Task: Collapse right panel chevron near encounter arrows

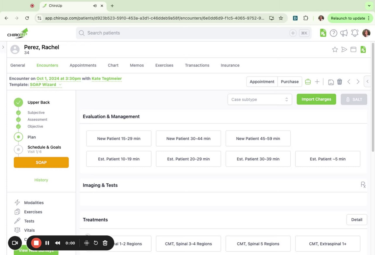Action: click(x=367, y=82)
